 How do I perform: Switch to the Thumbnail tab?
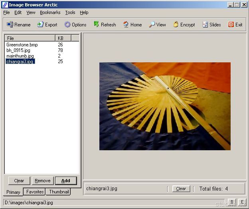(x=59, y=192)
